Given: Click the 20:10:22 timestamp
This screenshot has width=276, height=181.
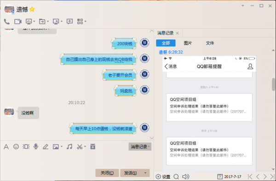Looking at the screenshot, I should (x=76, y=102).
